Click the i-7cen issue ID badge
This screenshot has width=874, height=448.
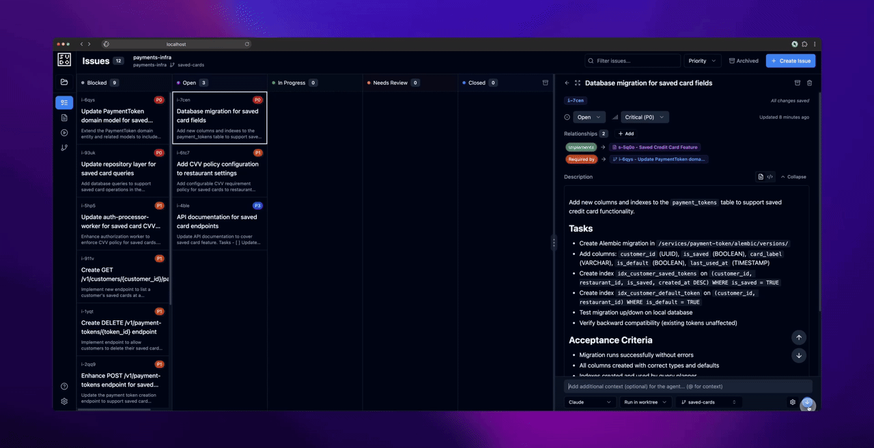[x=576, y=100]
